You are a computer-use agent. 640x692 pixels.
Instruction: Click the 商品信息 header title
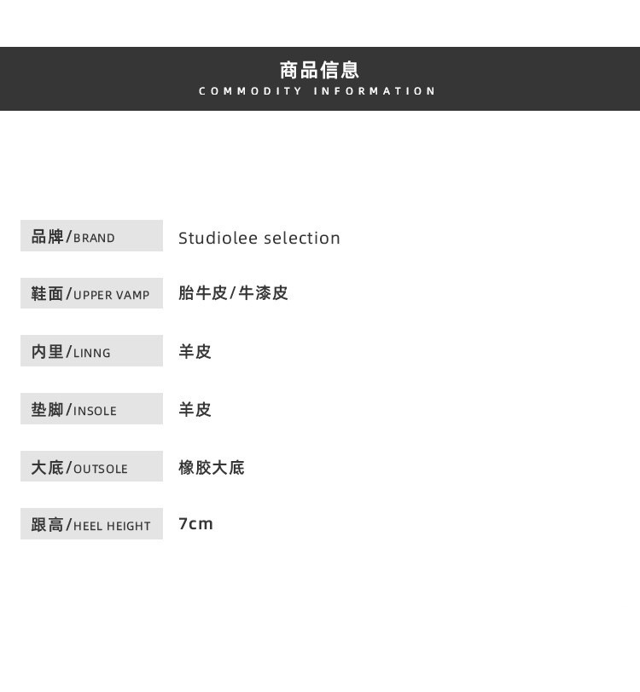click(319, 70)
